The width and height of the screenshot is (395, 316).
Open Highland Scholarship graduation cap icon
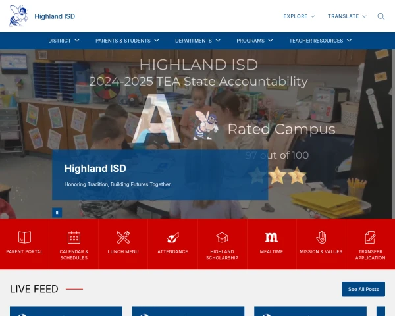222,238
